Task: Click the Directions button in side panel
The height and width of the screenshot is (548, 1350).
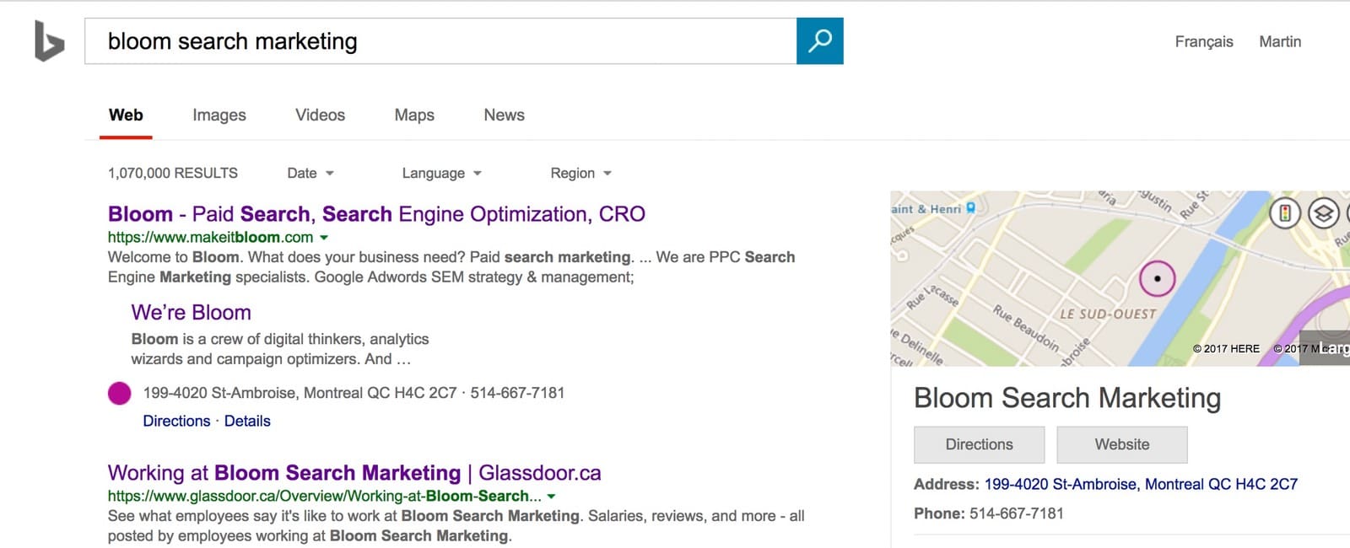Action: coord(979,444)
